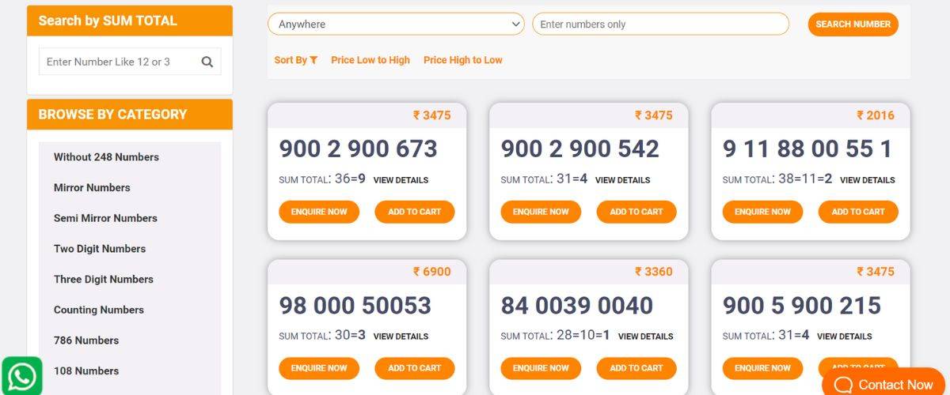Focus the Enter numbers only field
Viewport: 950px width, 395px height.
click(660, 24)
